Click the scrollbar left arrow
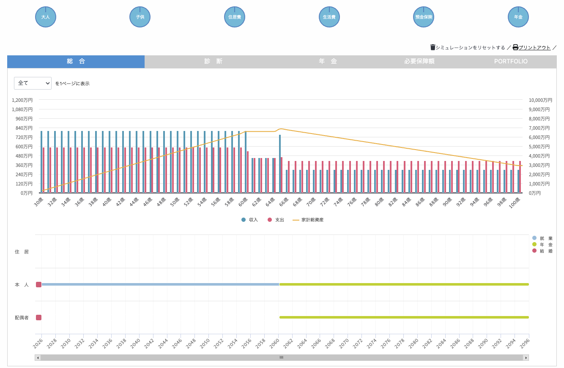This screenshot has height=368, width=564. point(38,357)
